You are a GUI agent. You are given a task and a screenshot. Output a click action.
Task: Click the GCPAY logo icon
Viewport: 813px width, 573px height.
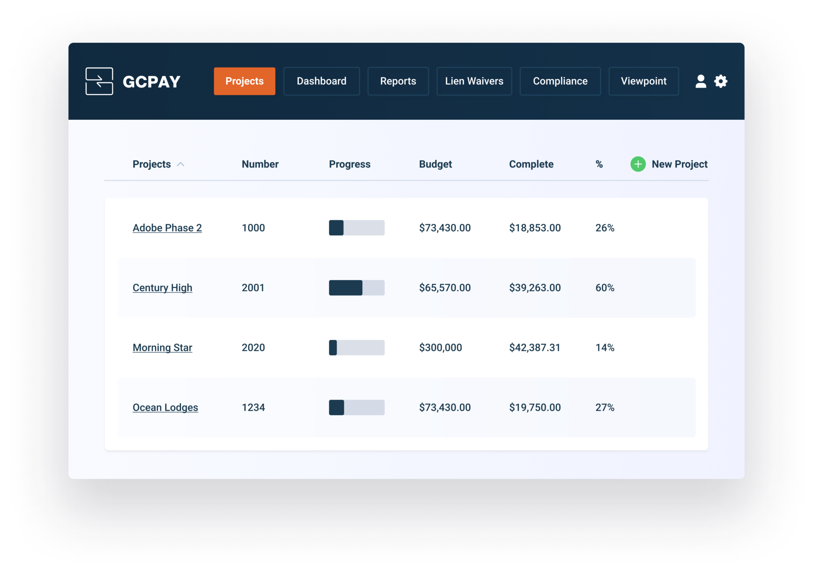(x=100, y=81)
